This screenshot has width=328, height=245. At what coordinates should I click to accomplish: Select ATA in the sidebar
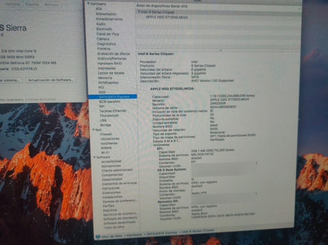(98, 9)
